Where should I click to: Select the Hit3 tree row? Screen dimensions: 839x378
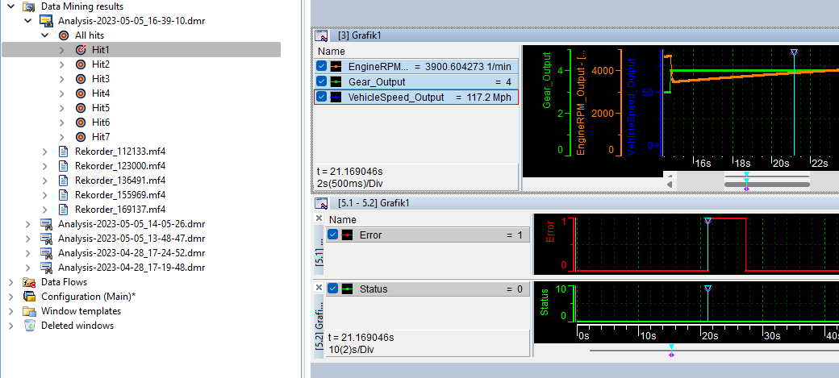tap(141, 79)
